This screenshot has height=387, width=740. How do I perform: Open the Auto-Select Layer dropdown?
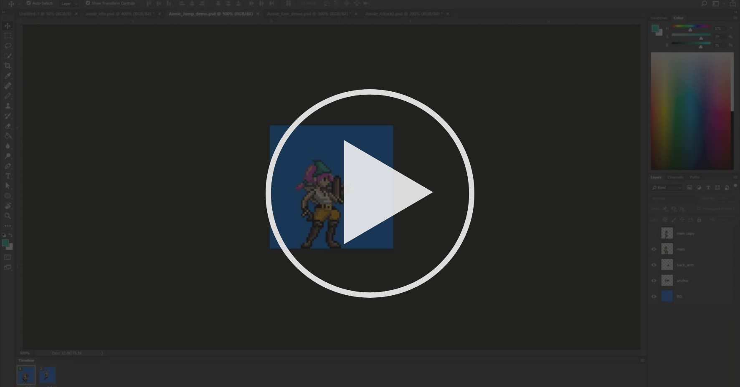coord(69,3)
